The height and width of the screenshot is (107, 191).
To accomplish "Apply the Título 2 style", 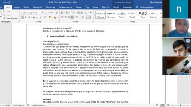I will point(132,15).
